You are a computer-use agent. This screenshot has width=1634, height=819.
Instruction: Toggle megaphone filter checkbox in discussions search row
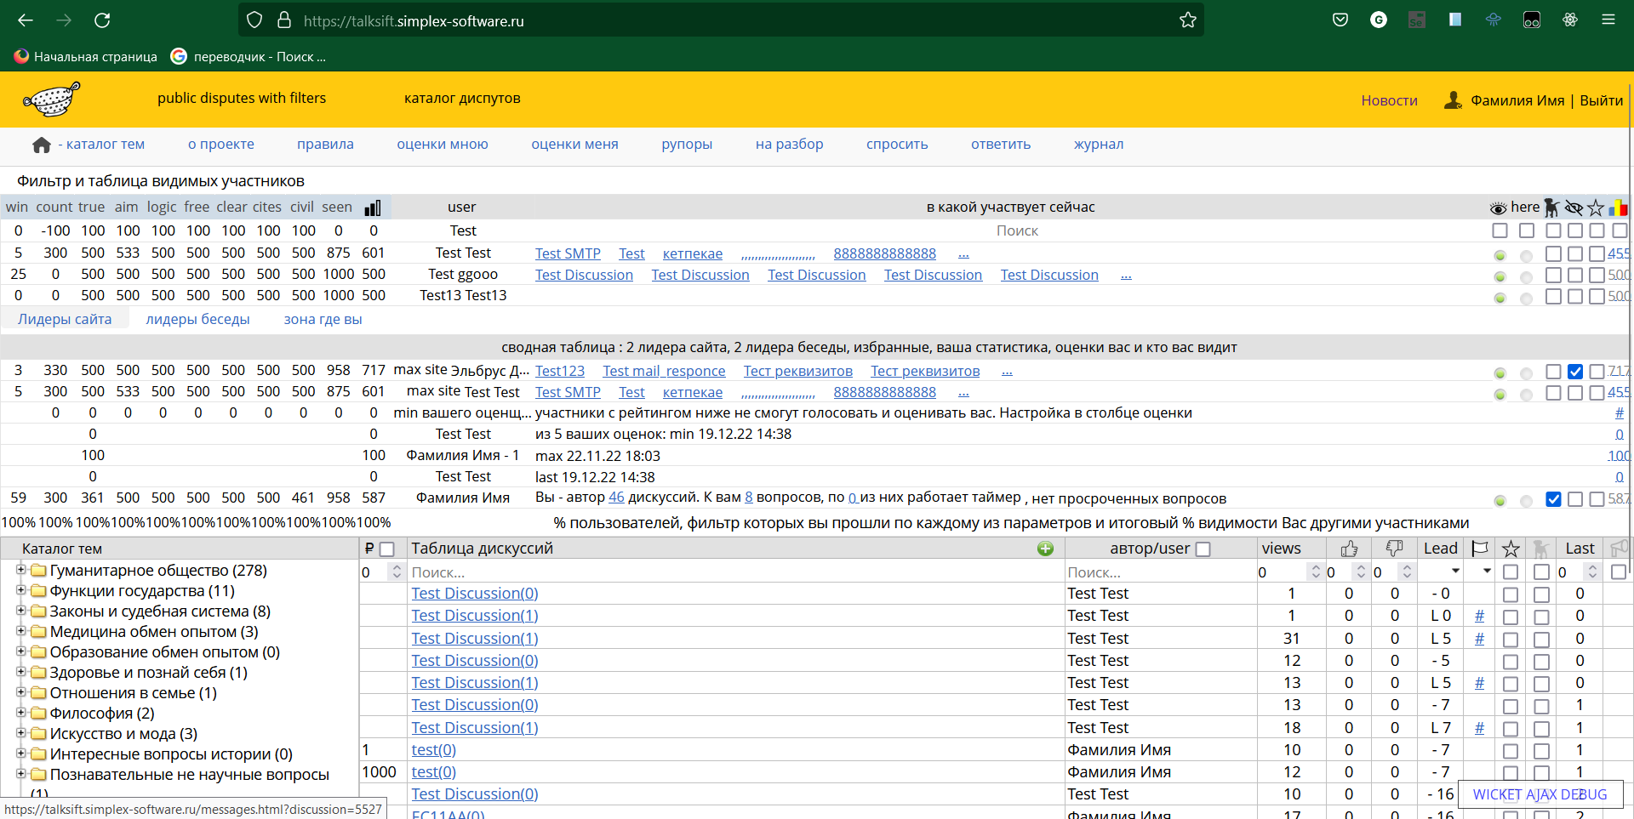click(1619, 572)
